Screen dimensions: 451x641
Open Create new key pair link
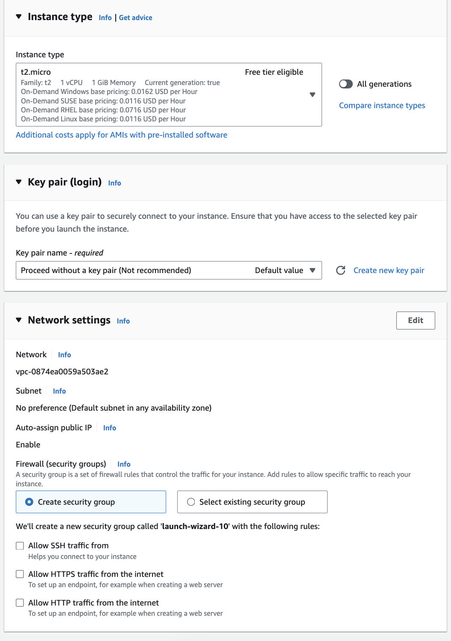pos(389,271)
